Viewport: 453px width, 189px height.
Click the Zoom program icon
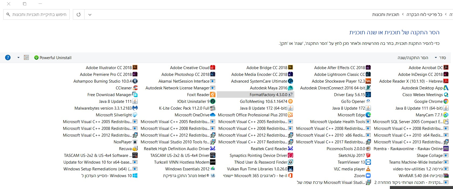[368, 175]
